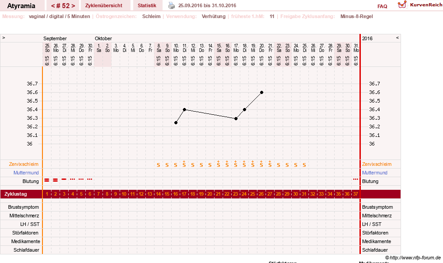Click the left Mittelschmerz row label
This screenshot has height=263, width=443.
point(24,216)
